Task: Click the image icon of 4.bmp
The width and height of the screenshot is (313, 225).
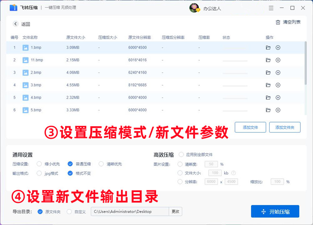Action: coord(25,97)
